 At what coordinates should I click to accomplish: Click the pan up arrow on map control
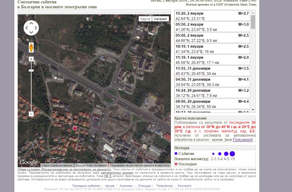click(31, 23)
